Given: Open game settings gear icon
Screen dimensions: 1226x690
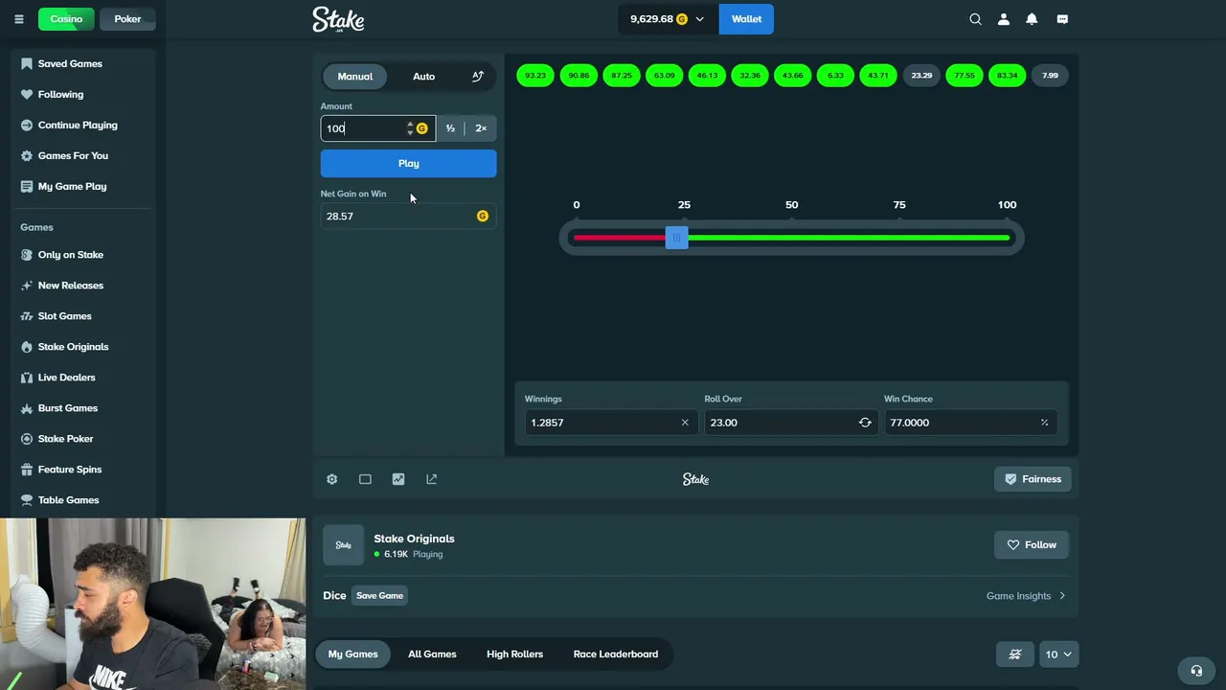Looking at the screenshot, I should pyautogui.click(x=331, y=479).
